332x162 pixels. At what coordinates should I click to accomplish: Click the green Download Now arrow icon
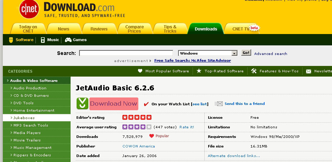(x=82, y=104)
